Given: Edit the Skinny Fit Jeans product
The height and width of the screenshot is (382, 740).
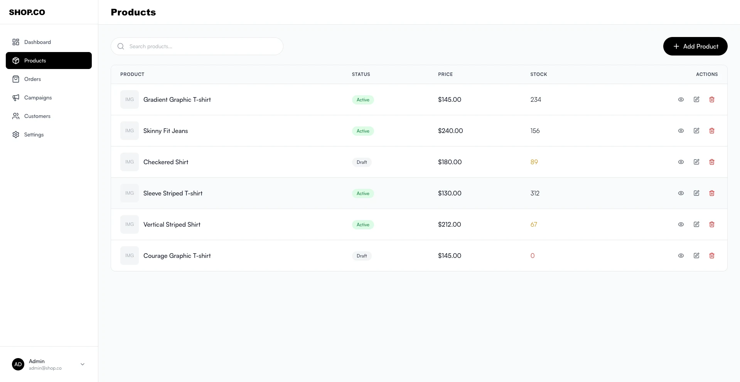Looking at the screenshot, I should pyautogui.click(x=696, y=131).
